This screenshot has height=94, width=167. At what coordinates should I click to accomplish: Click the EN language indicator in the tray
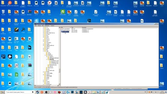(146, 92)
